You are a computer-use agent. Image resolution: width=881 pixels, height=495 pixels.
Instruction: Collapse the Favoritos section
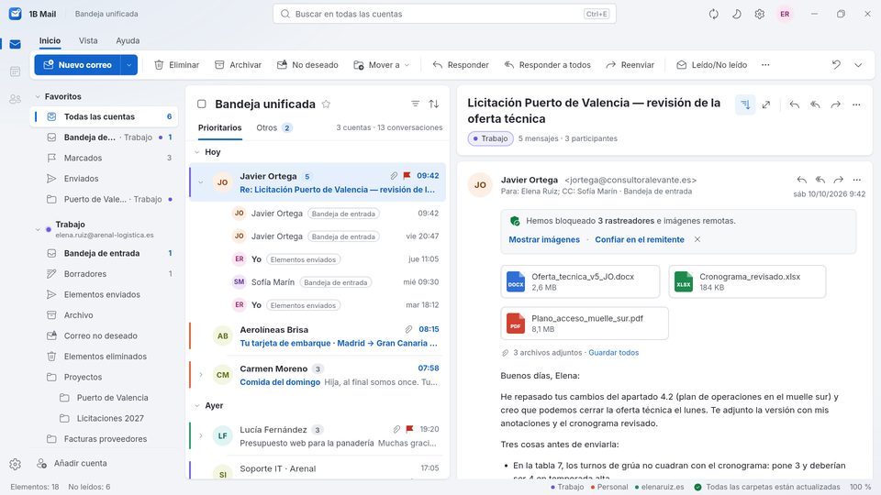click(x=38, y=96)
